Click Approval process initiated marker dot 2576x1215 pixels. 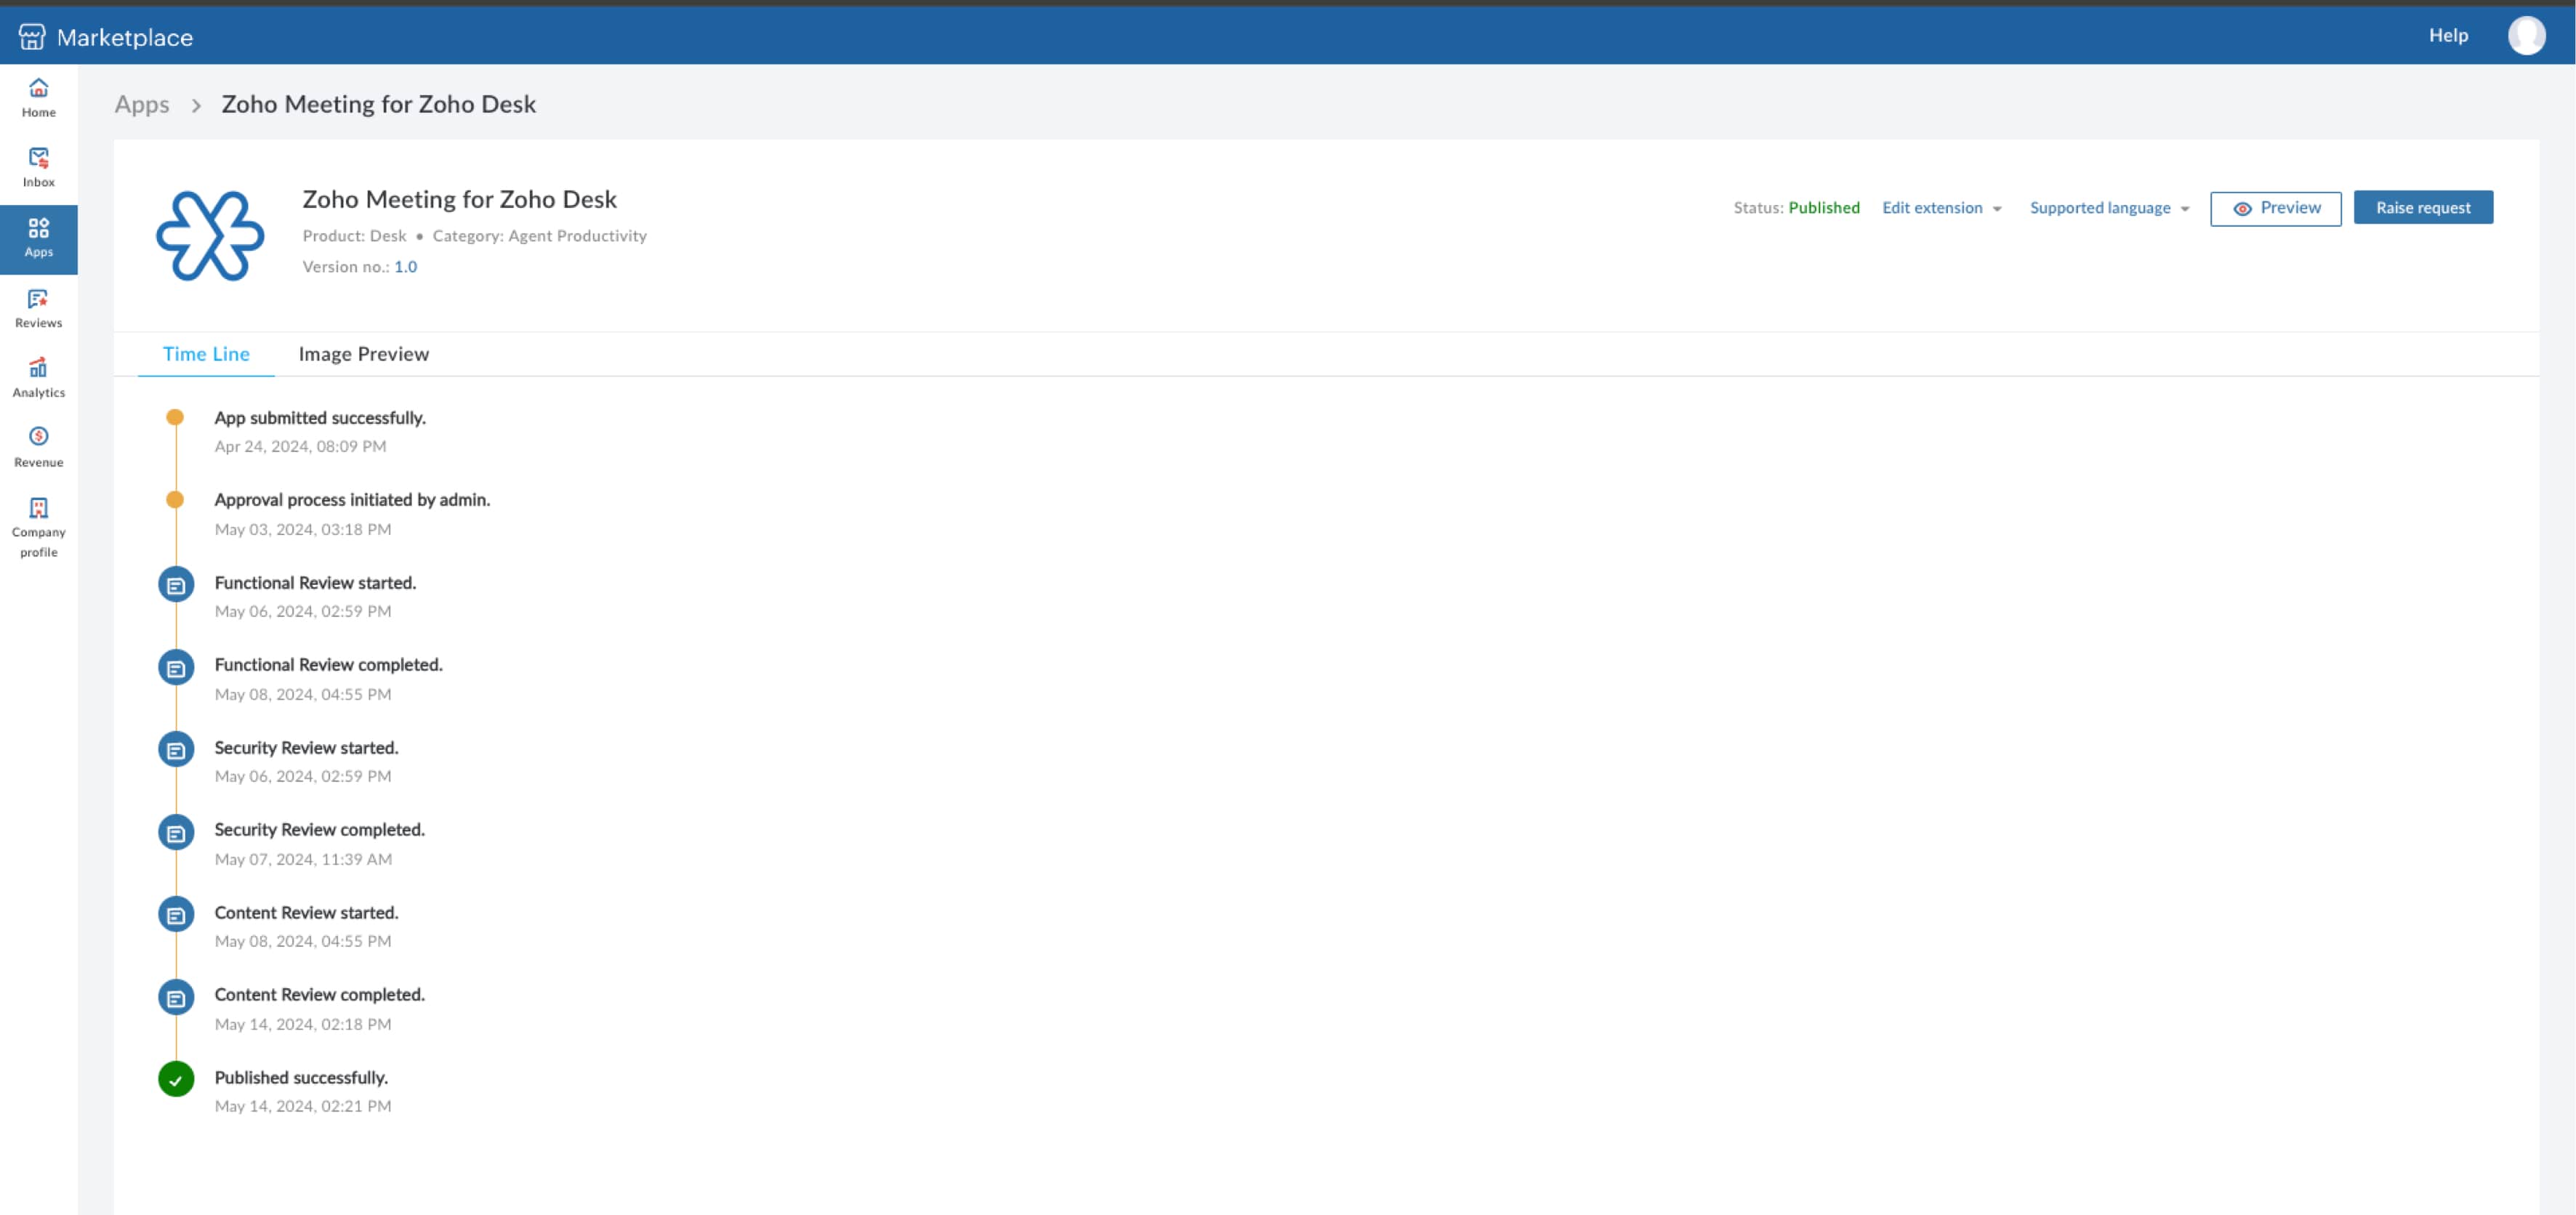coord(175,499)
